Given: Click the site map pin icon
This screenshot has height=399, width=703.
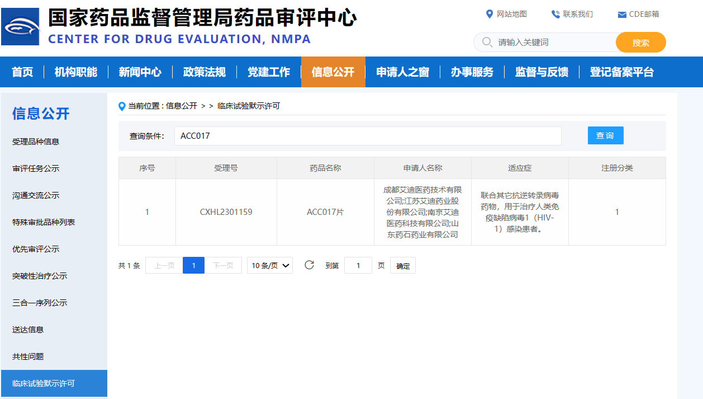Looking at the screenshot, I should [490, 14].
